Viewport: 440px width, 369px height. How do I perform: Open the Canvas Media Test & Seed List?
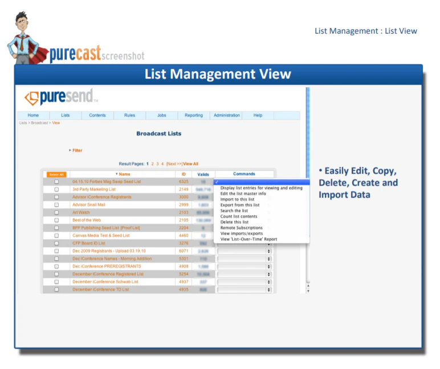click(101, 236)
